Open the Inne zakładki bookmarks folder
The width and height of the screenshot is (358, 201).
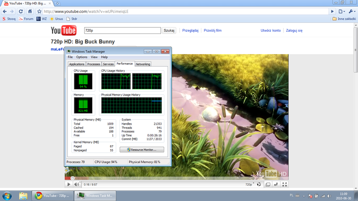344,19
